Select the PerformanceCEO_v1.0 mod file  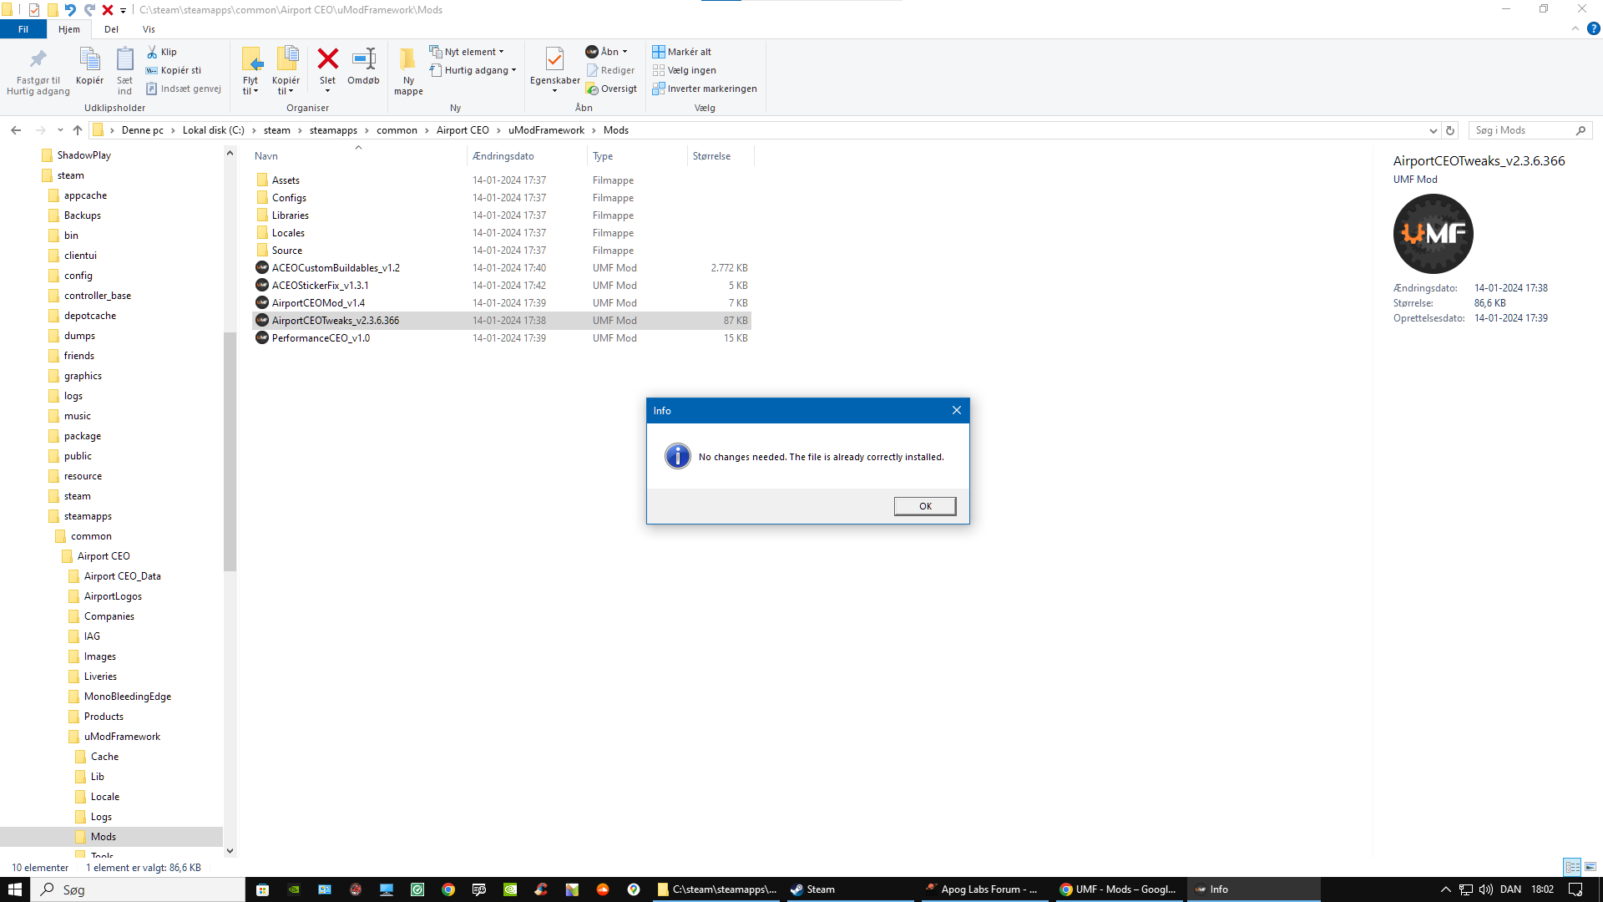[321, 338]
